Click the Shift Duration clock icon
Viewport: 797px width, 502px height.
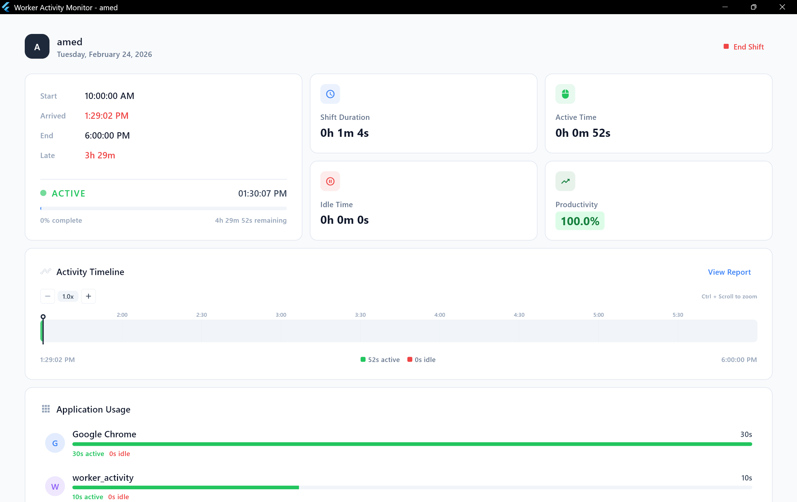coord(330,94)
